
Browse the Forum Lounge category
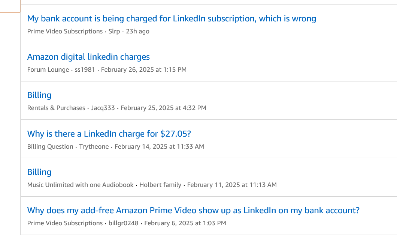coord(48,69)
